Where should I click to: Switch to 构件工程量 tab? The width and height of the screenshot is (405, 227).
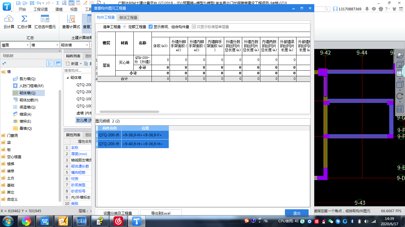pyautogui.click(x=106, y=17)
